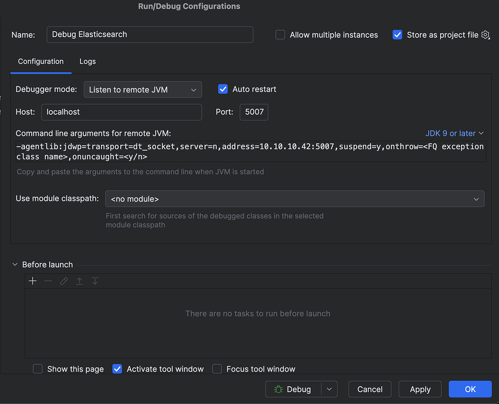Screen dimensions: 499x404
Task: Apply the configuration changes
Action: [420, 389]
